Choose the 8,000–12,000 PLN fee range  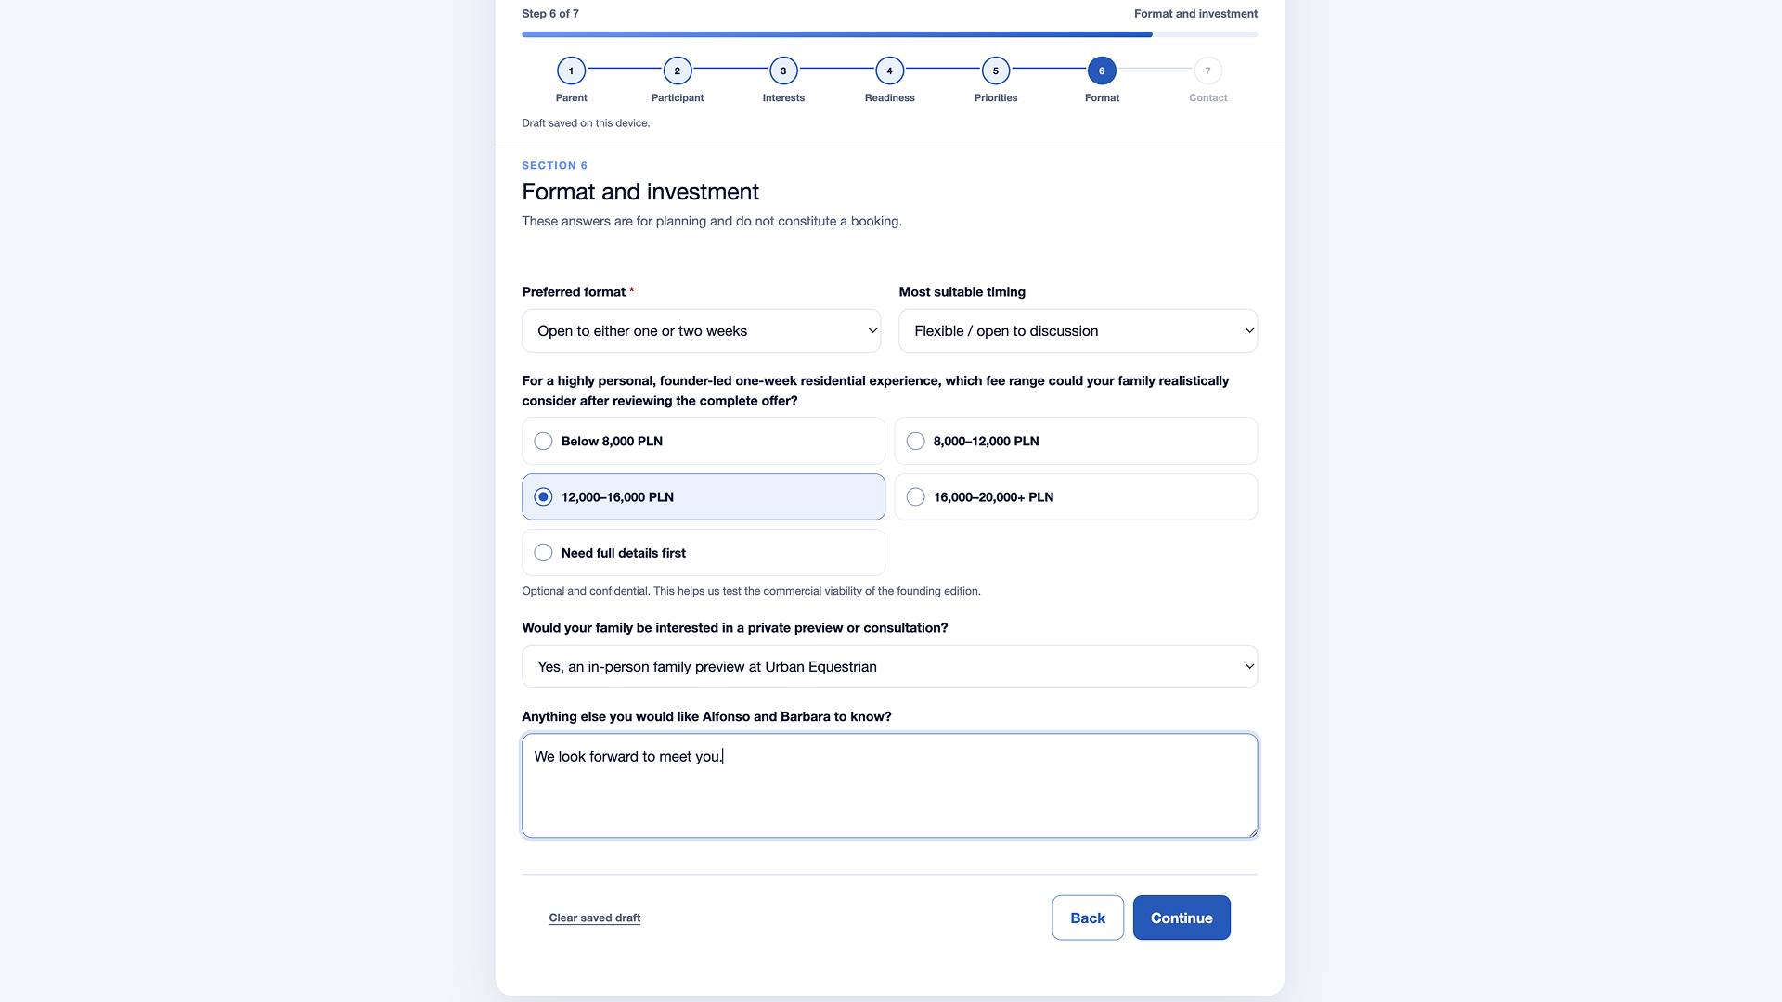tap(1076, 441)
